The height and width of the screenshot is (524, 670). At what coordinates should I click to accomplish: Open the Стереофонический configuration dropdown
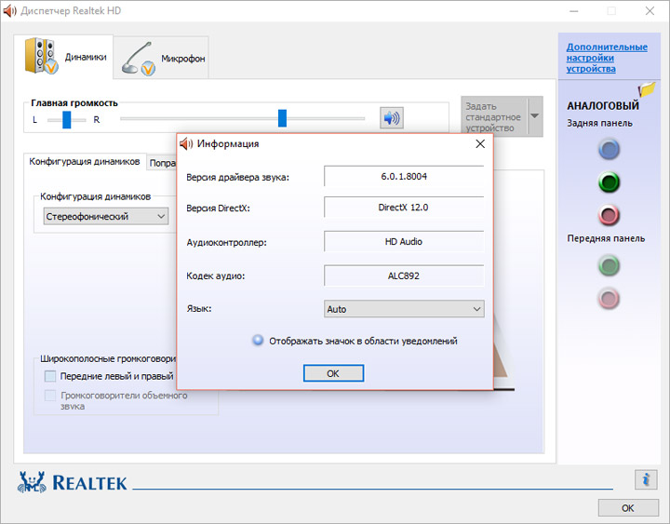pos(105,216)
